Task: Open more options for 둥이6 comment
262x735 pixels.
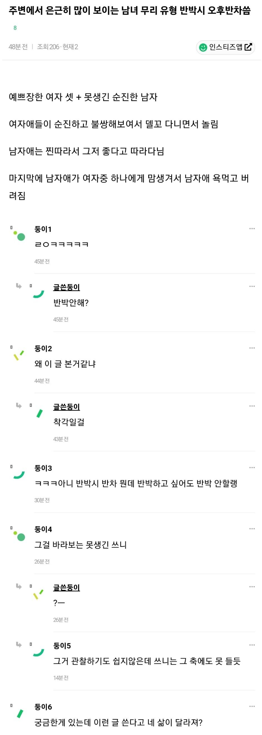Action: point(252,706)
